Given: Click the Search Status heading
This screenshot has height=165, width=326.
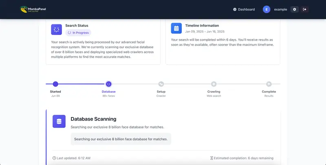Looking at the screenshot, I should [x=77, y=26].
